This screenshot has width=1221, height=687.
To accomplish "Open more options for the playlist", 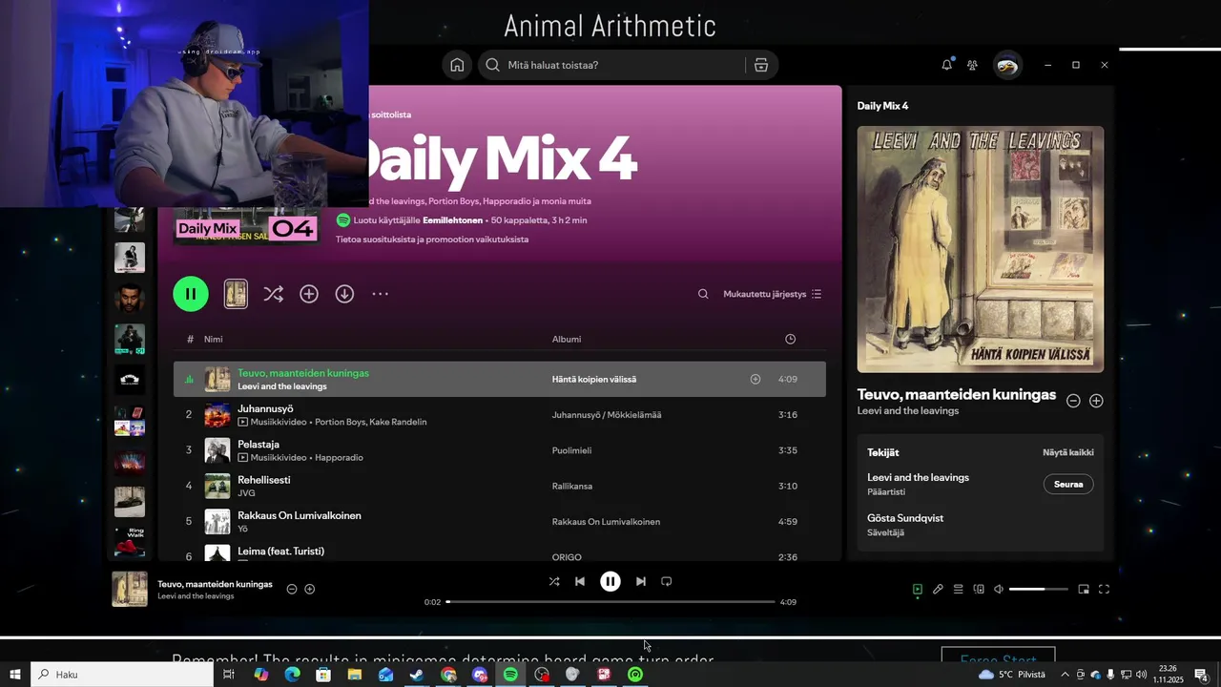I will (380, 294).
